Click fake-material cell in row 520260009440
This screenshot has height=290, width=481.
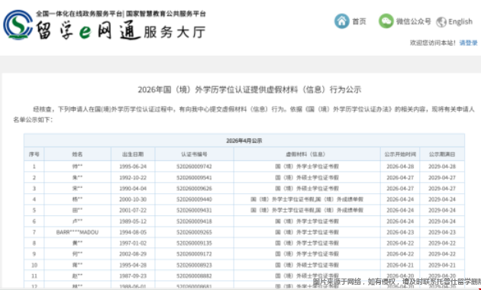tap(307, 199)
